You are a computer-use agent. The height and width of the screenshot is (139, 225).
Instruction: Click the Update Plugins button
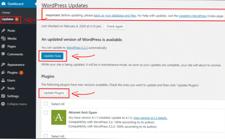[x=54, y=93]
